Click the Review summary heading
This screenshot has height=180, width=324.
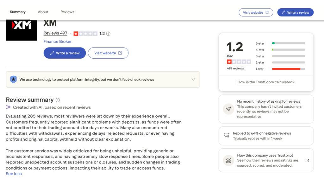point(30,100)
